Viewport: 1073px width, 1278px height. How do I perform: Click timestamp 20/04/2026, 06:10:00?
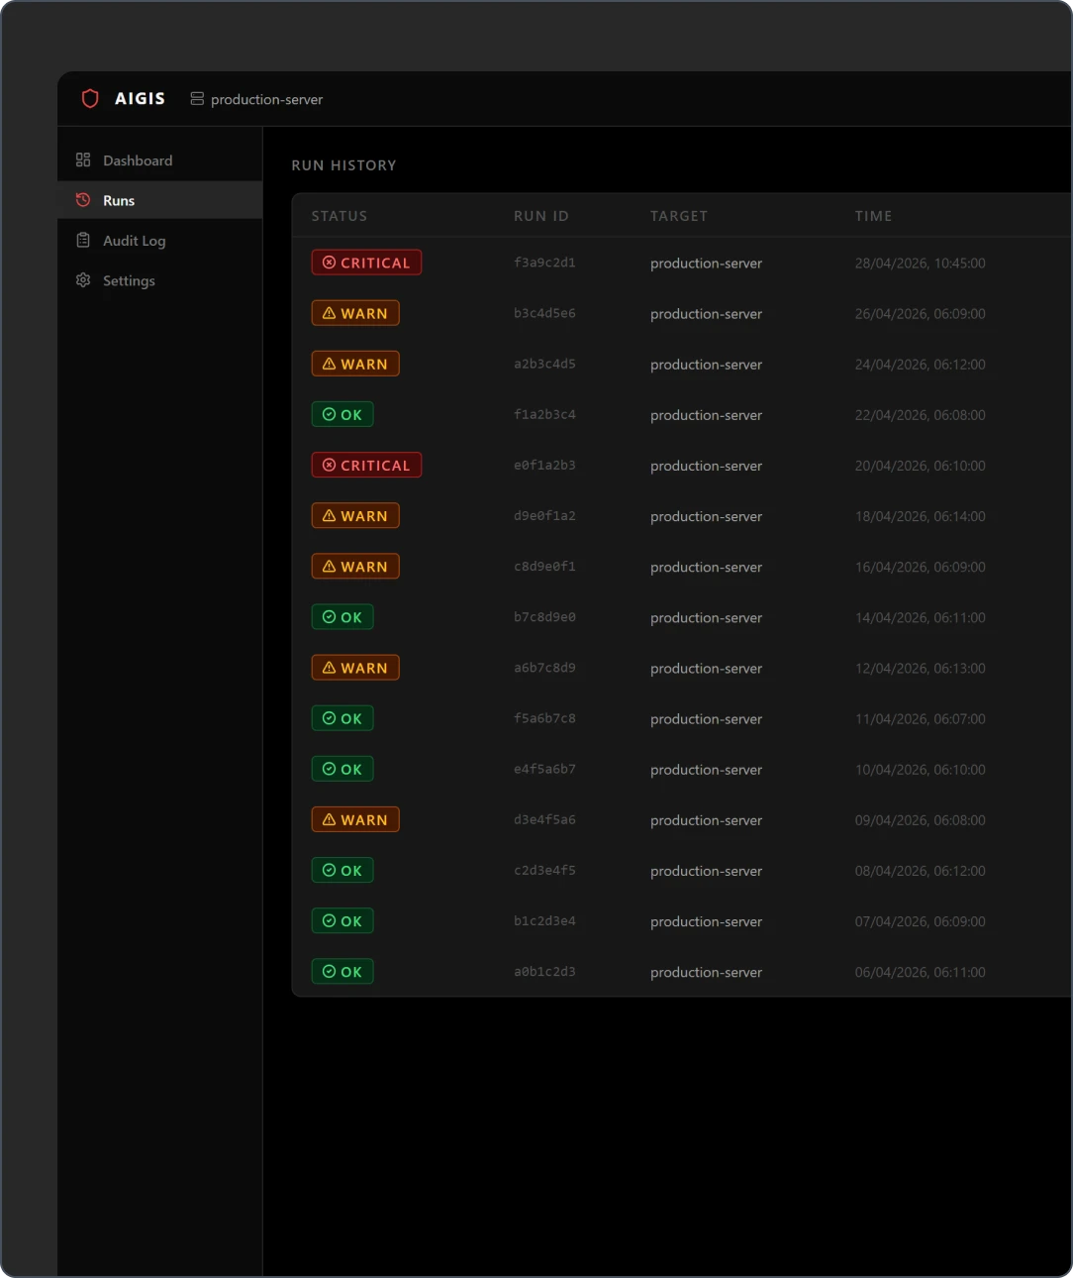pos(921,465)
